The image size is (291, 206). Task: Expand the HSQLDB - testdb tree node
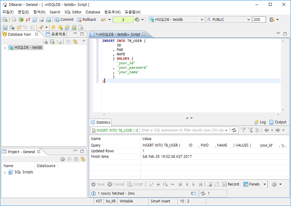point(5,48)
